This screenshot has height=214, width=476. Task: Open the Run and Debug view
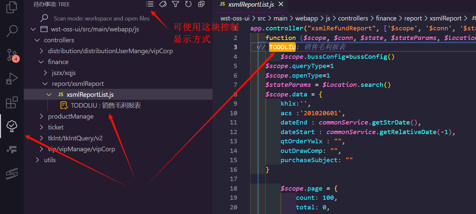[x=12, y=79]
